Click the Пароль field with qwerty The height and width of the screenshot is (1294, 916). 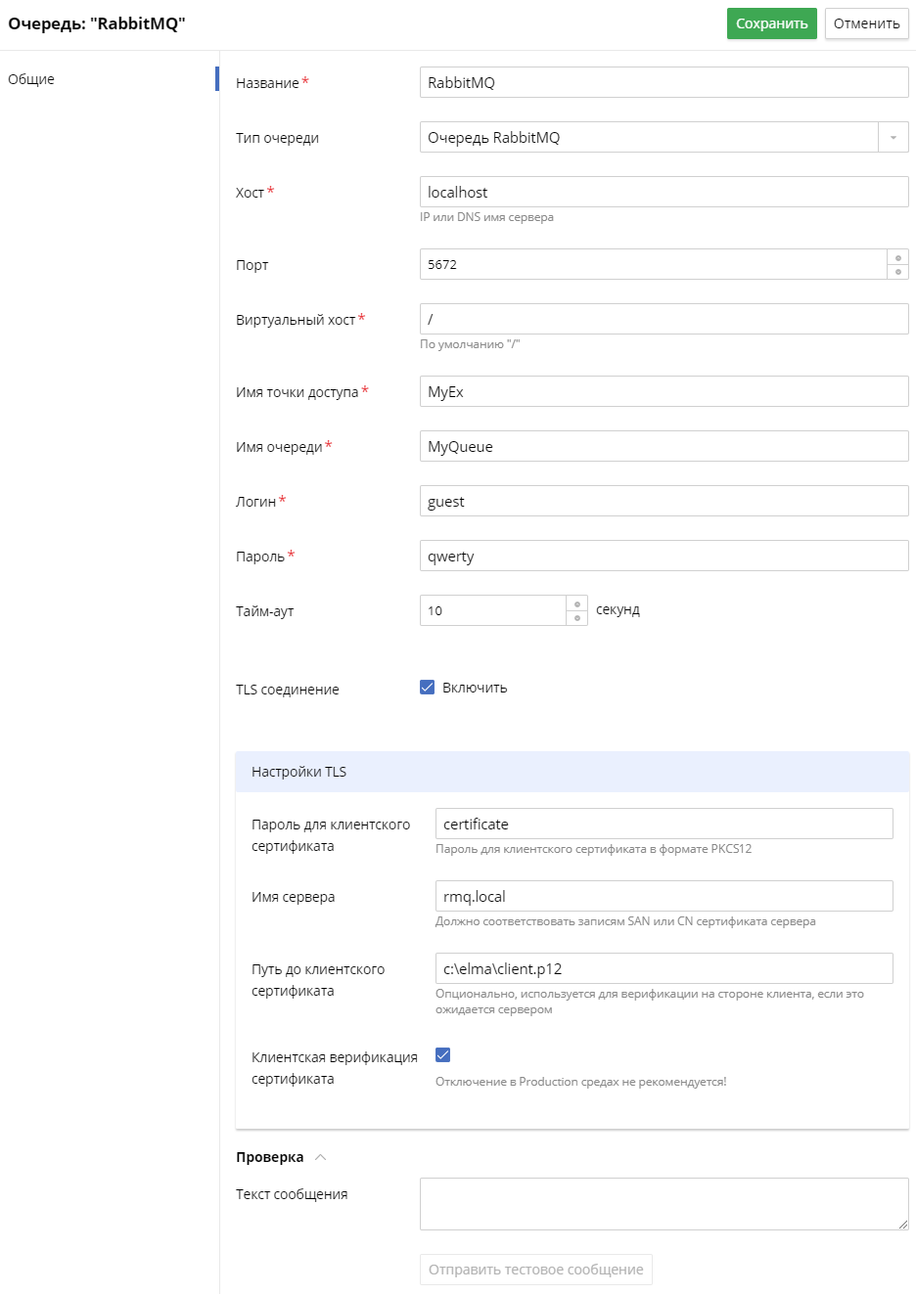coord(664,556)
